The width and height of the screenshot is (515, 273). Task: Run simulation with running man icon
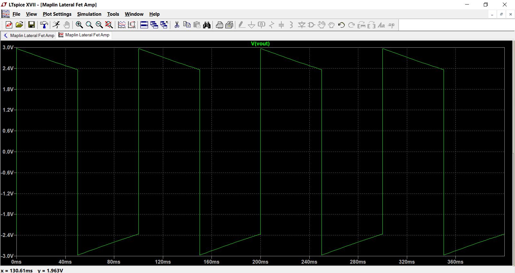[56, 25]
